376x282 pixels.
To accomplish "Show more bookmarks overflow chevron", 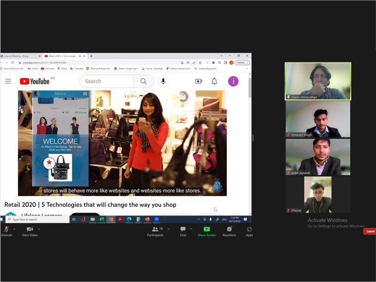I will tap(247, 69).
